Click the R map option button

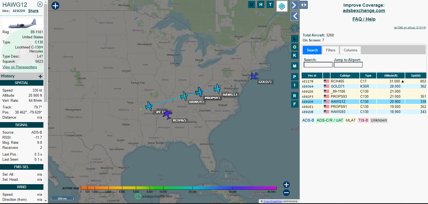pyautogui.click(x=295, y=96)
